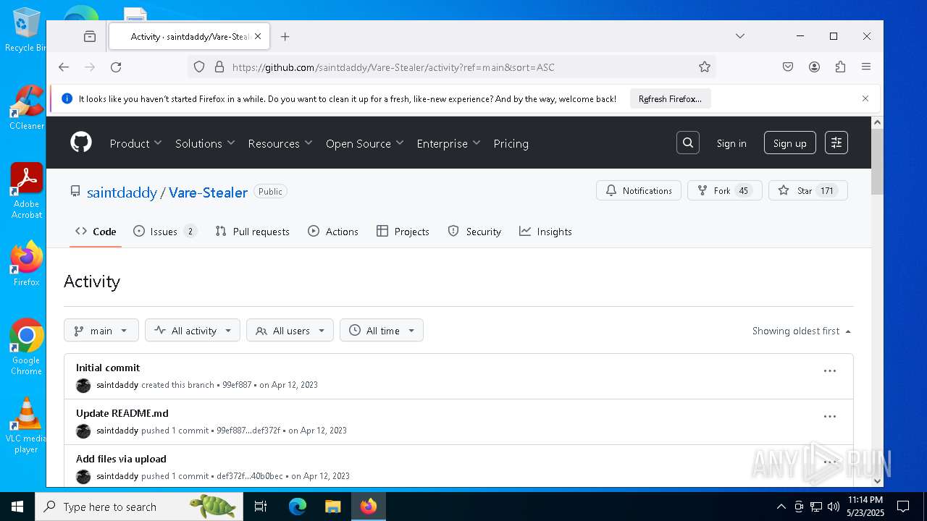
Task: Switch to the Insights tab
Action: point(545,232)
